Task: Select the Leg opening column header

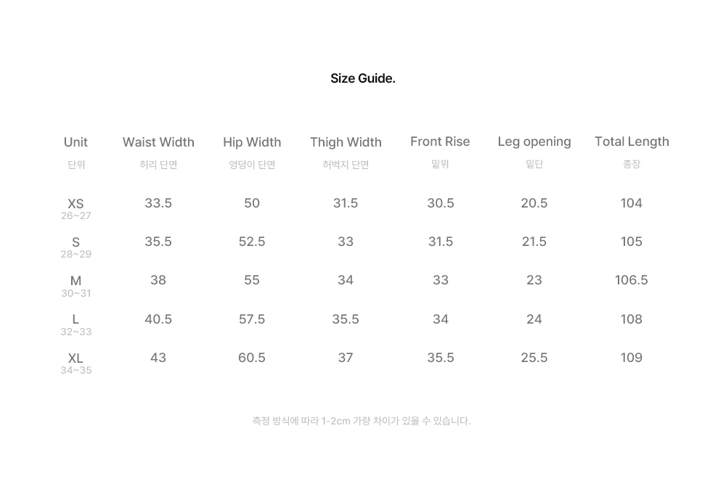Action: [534, 141]
